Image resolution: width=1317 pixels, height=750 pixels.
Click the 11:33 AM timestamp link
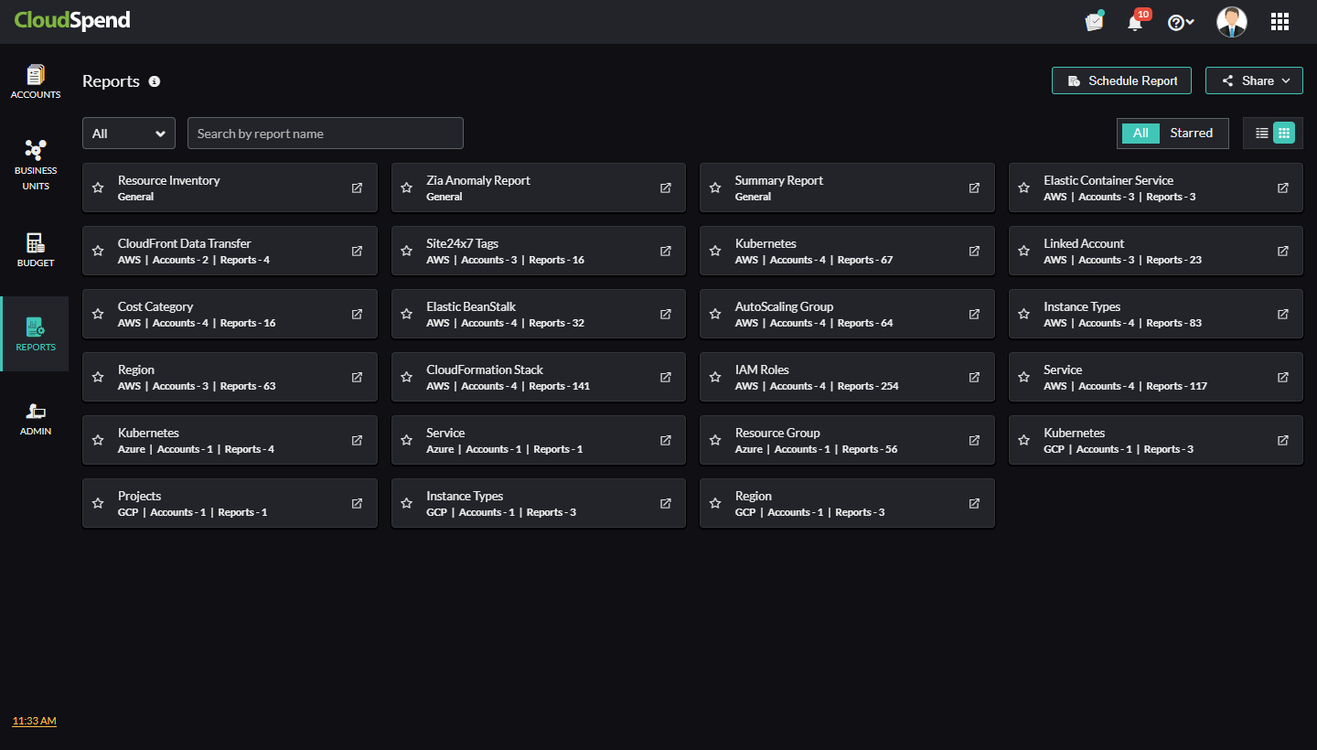pyautogui.click(x=33, y=721)
